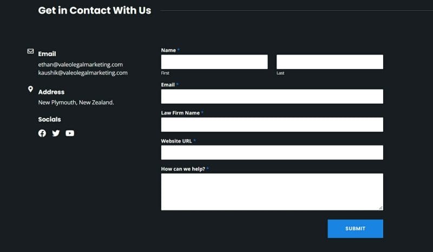433x252 pixels.
Task: Click the Website URL label
Action: pos(176,141)
